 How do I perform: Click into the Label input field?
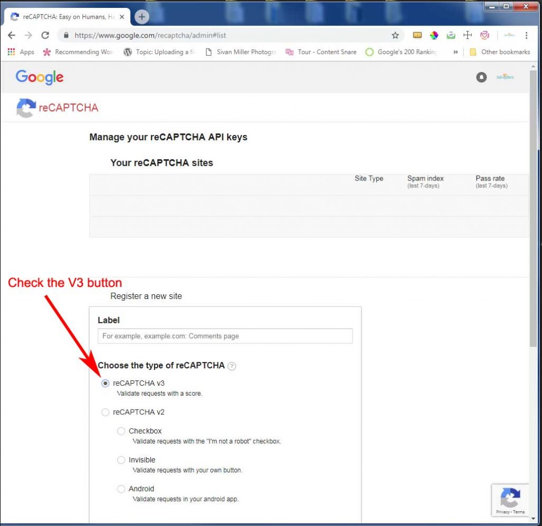[225, 336]
